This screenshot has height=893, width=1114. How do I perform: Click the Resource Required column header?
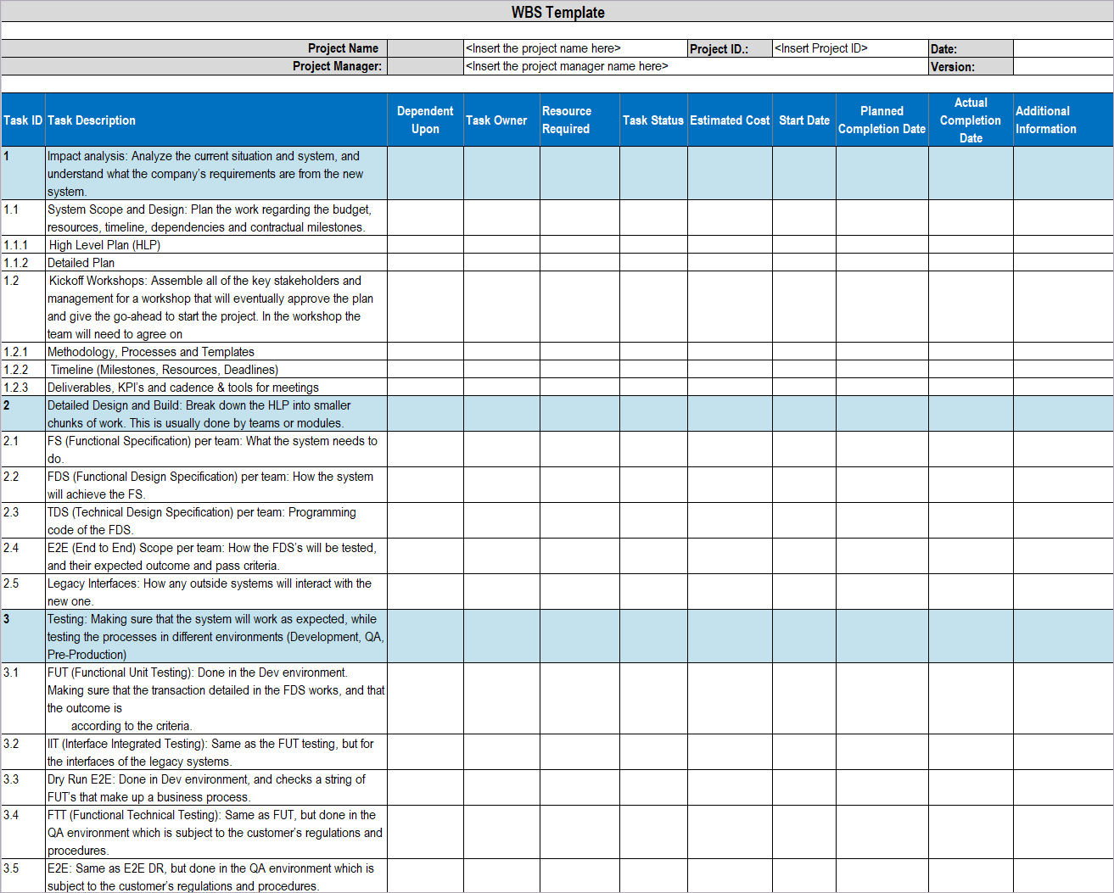tap(579, 120)
